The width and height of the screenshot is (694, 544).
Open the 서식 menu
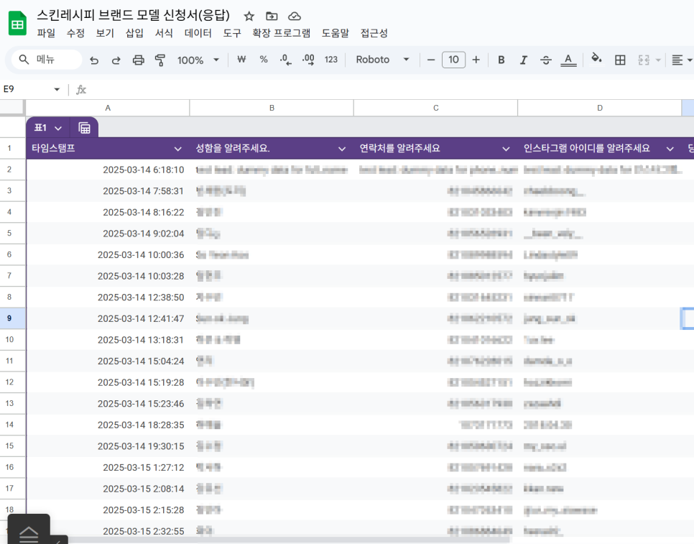point(164,33)
